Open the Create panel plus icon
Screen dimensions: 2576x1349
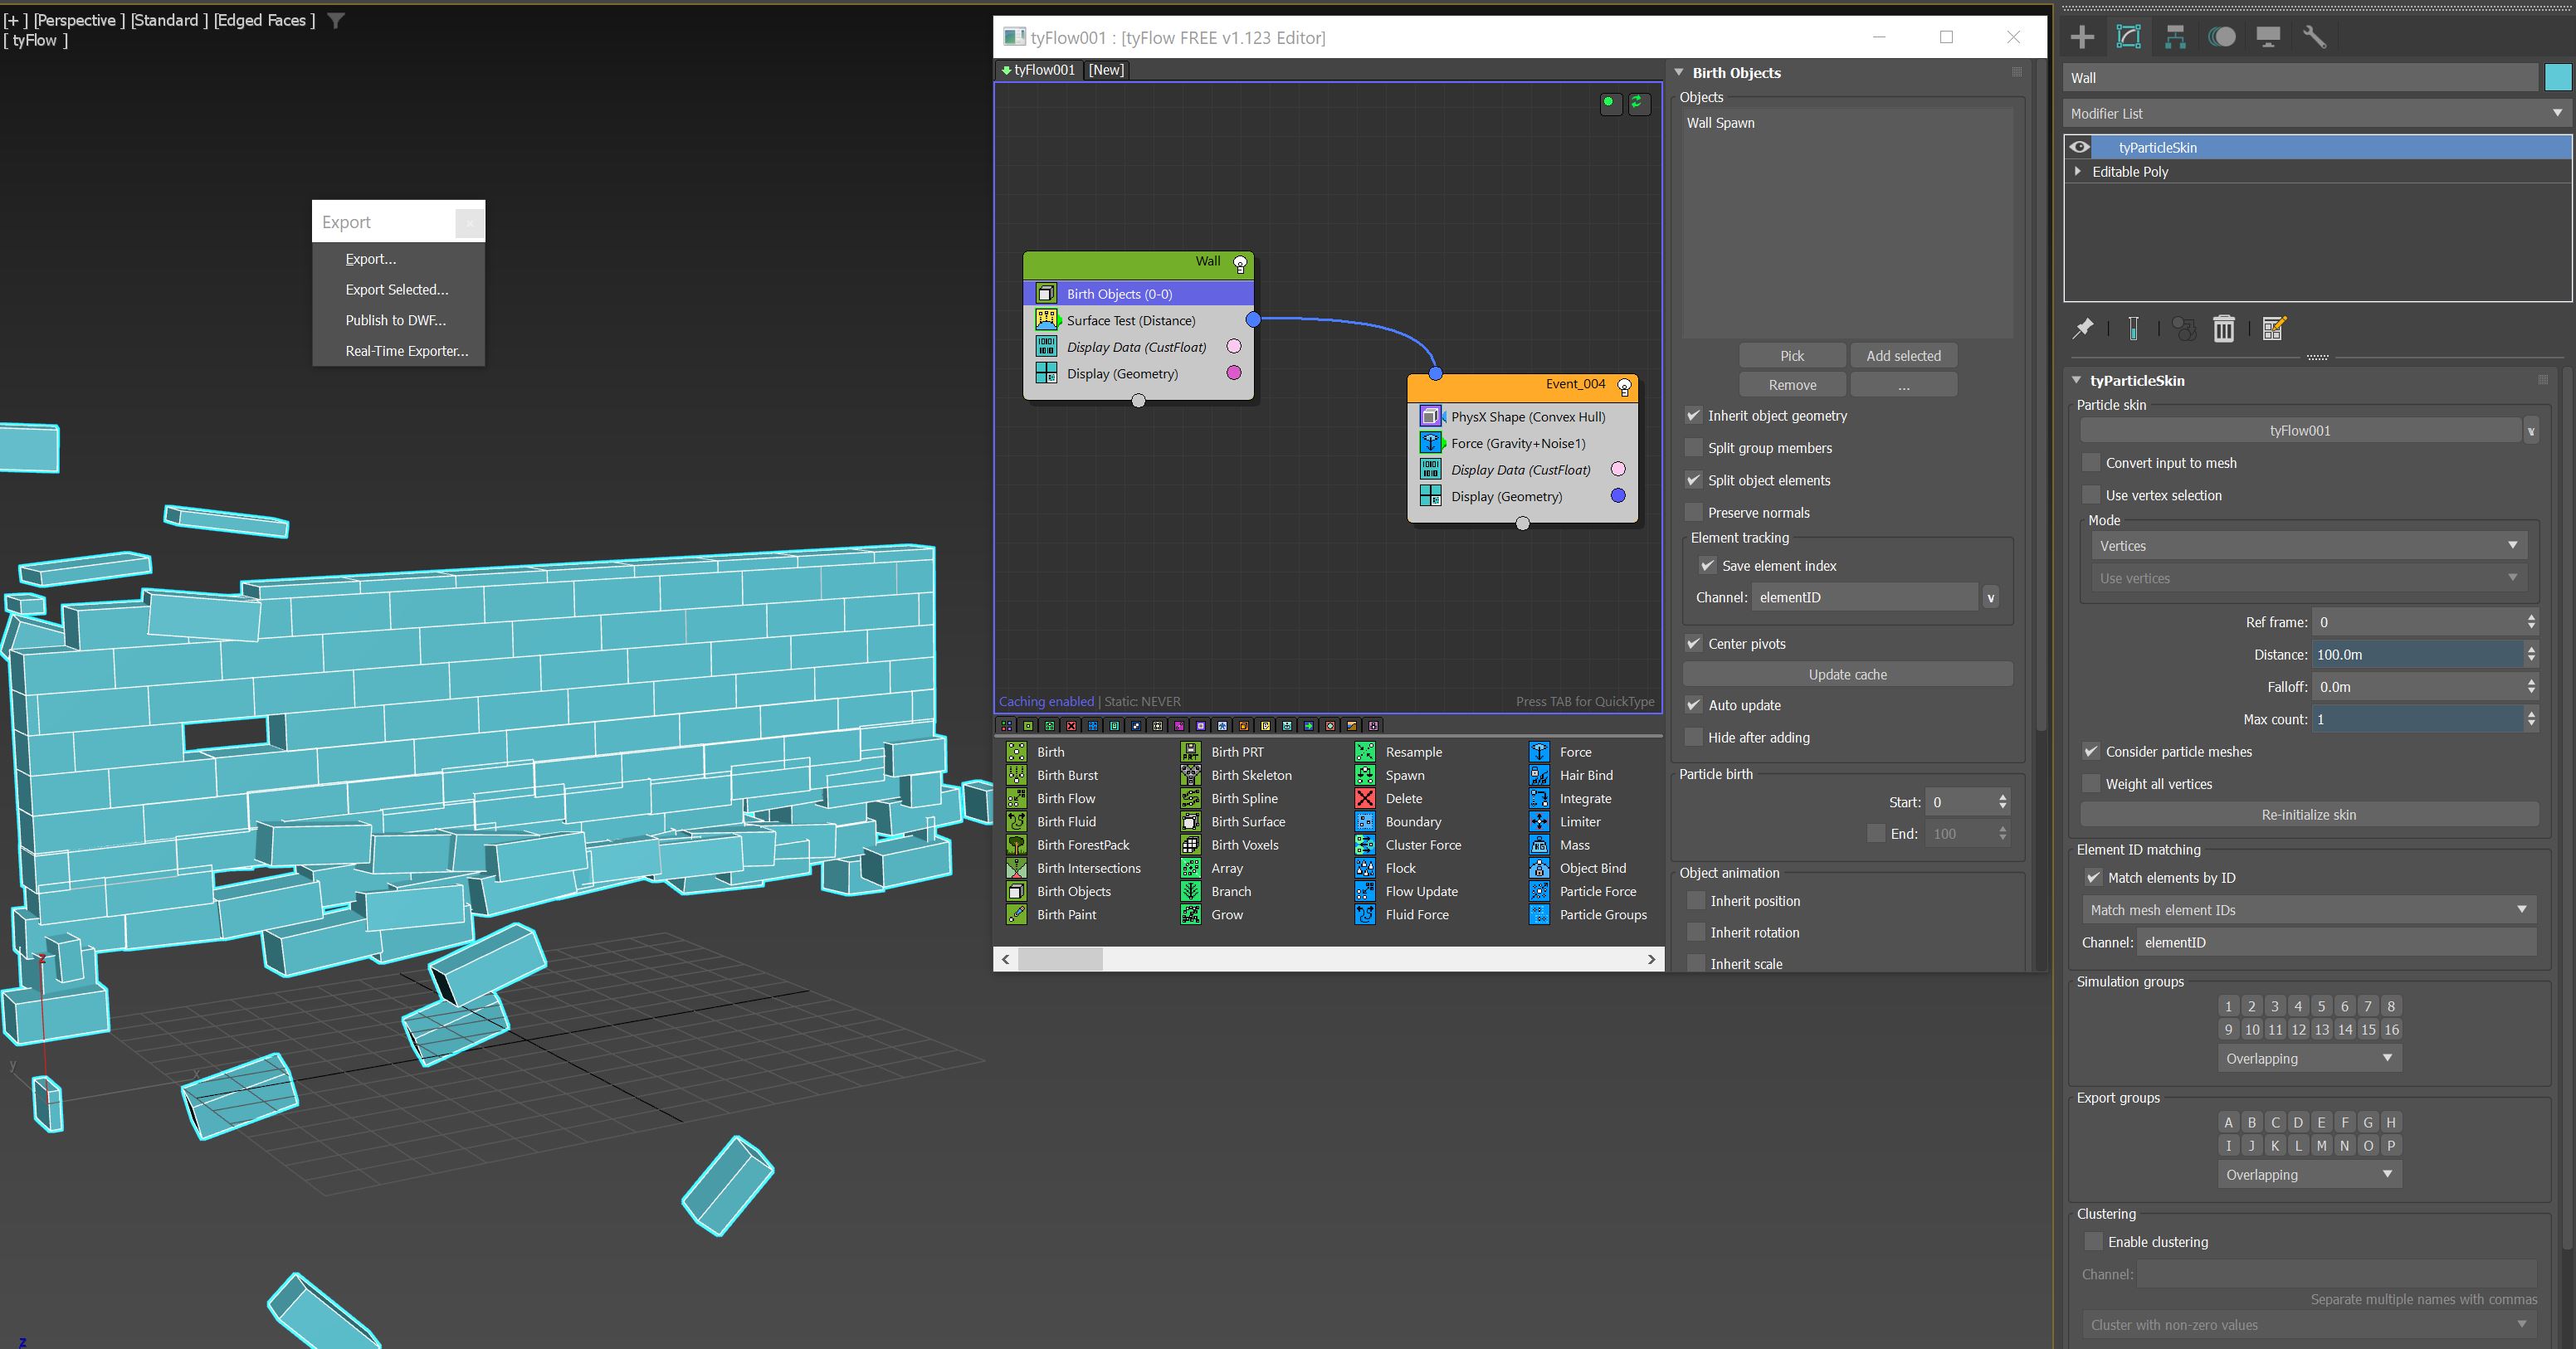[2082, 37]
